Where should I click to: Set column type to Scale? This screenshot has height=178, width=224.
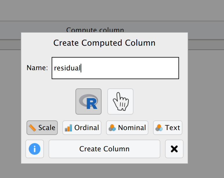click(42, 128)
